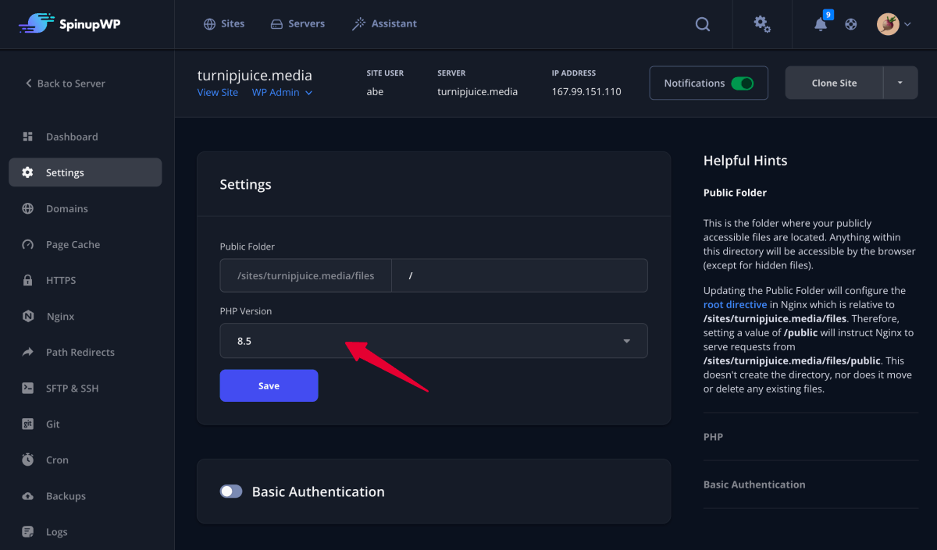This screenshot has height=550, width=937.
Task: Click the Logs document icon
Action: 28,531
